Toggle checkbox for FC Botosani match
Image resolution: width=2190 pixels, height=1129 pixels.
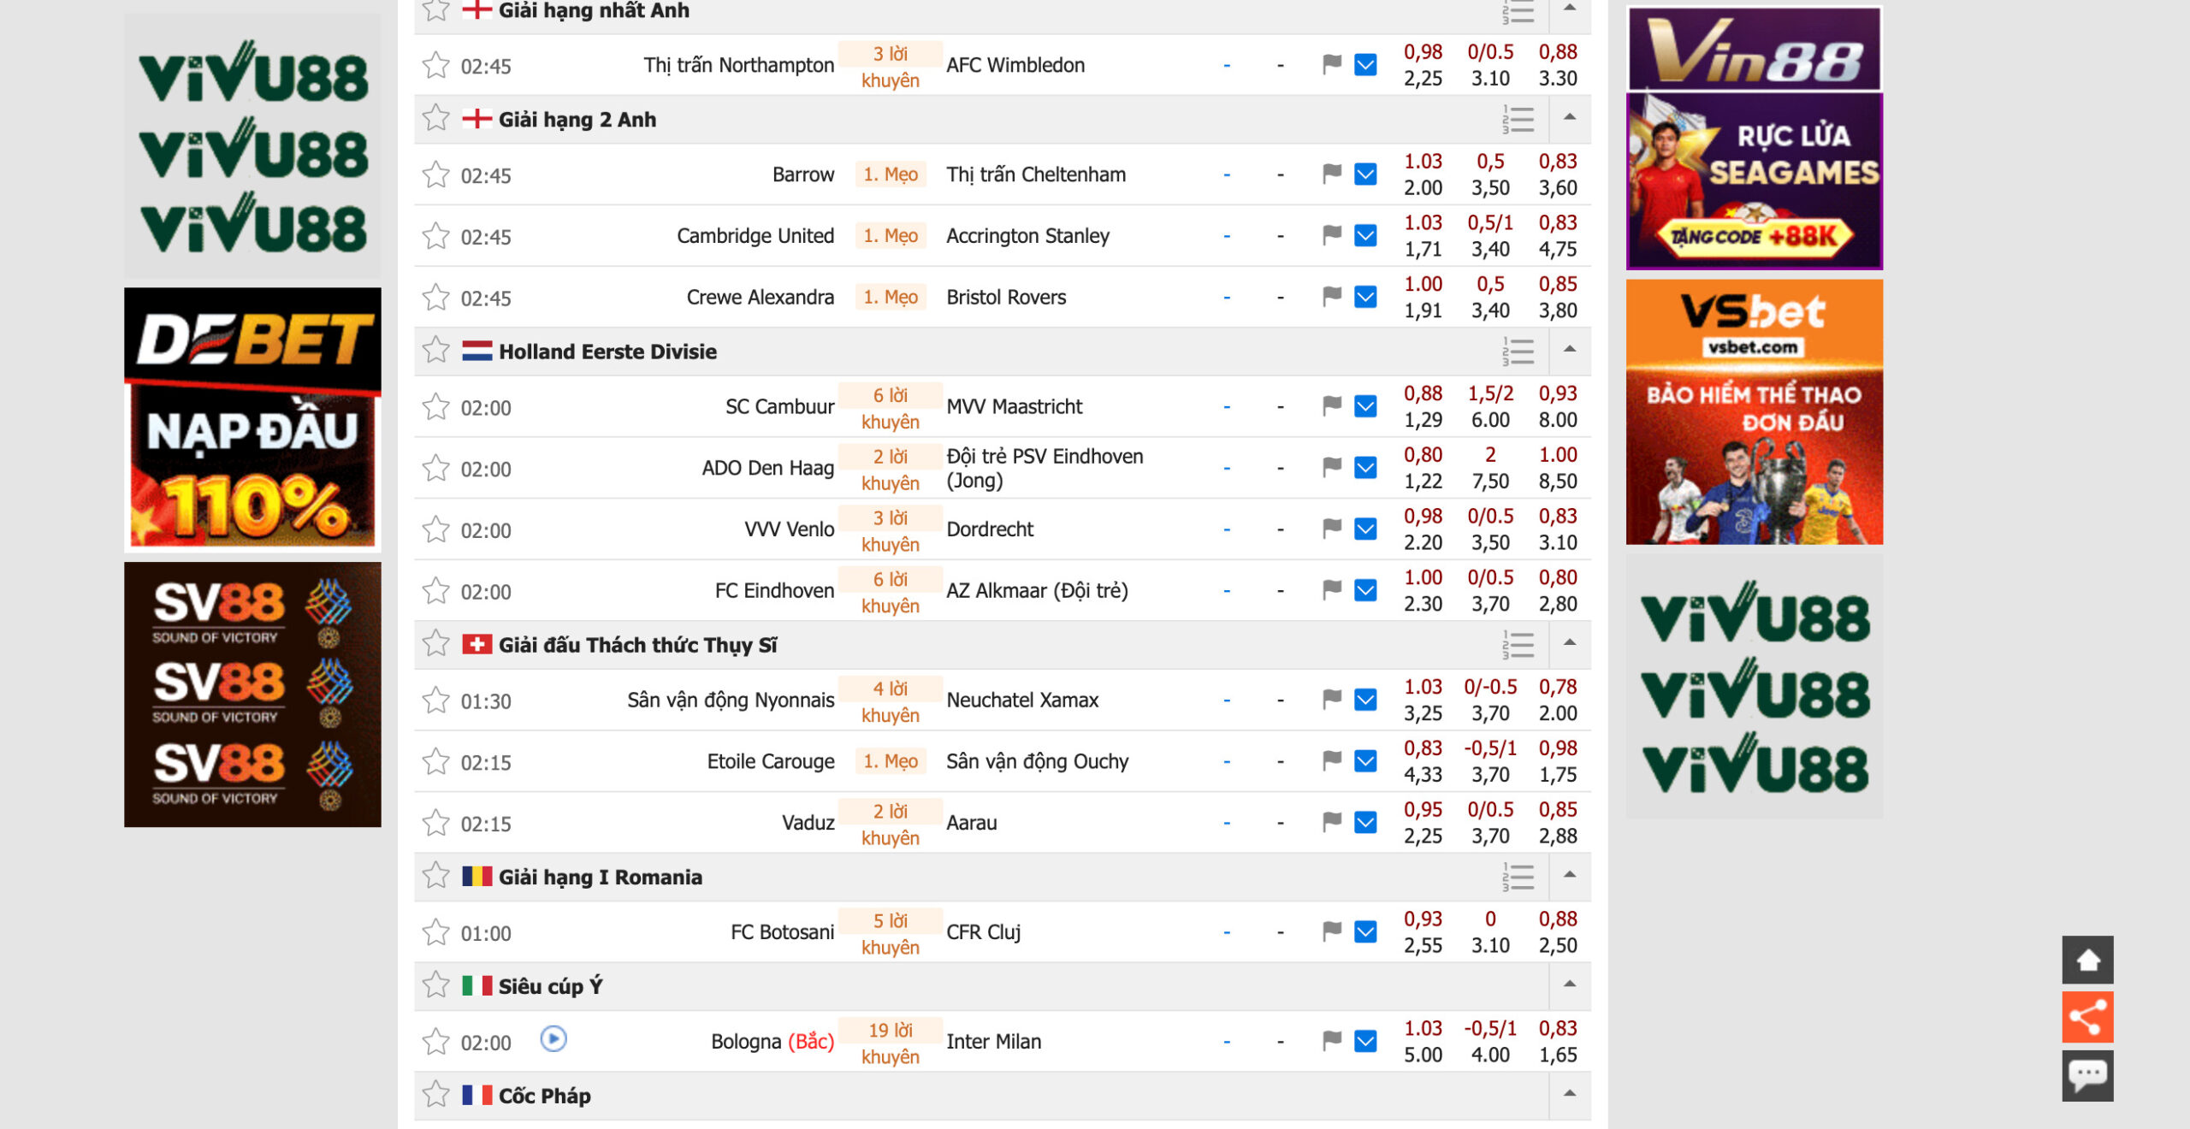click(1365, 931)
